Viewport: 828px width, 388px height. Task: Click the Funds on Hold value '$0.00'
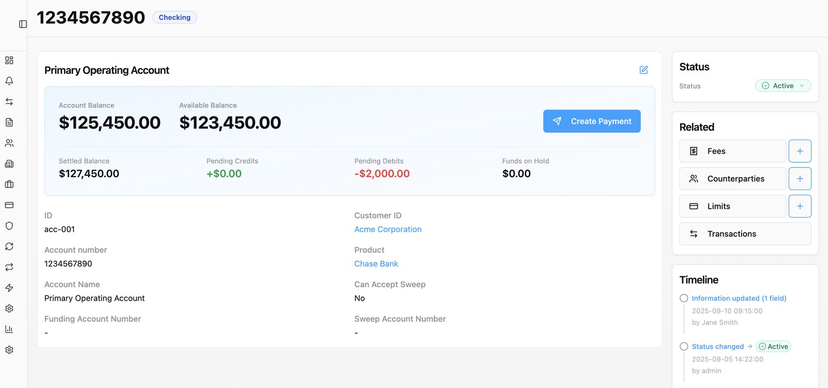pyautogui.click(x=516, y=174)
